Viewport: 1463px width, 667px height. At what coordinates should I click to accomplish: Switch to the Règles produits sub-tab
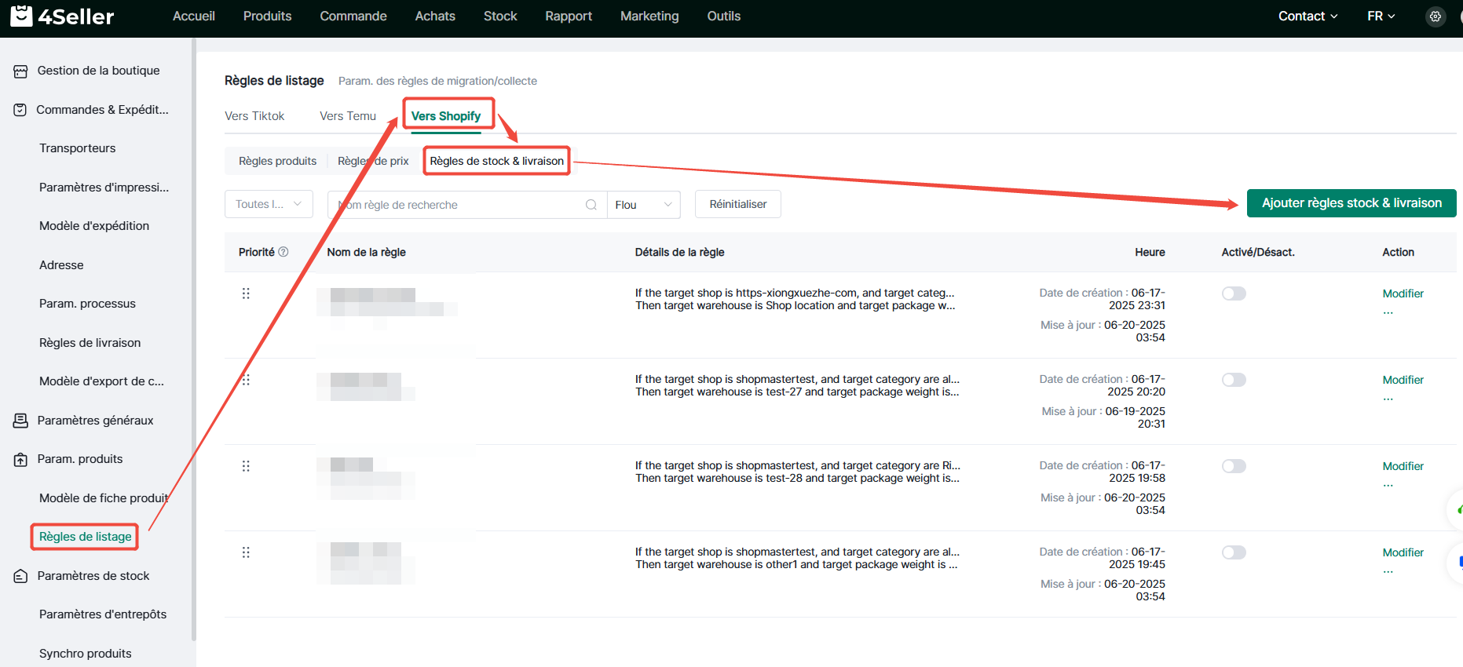pos(277,161)
